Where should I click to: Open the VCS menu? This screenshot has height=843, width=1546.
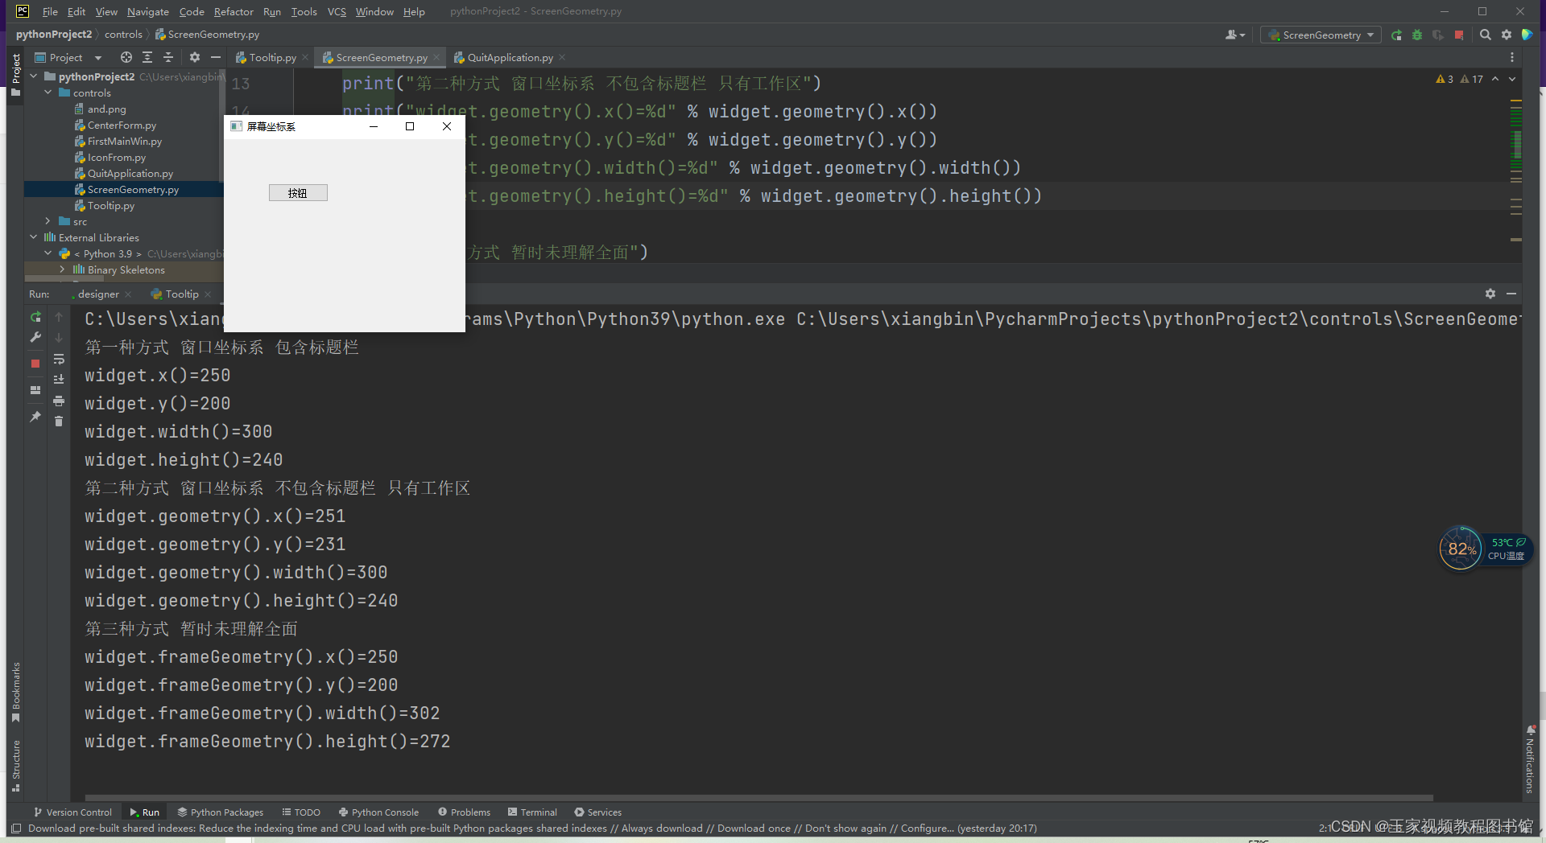337,11
